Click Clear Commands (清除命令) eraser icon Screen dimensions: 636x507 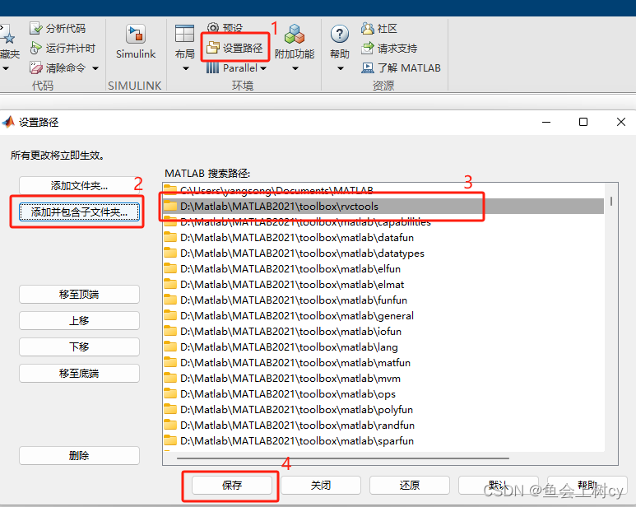coord(35,67)
